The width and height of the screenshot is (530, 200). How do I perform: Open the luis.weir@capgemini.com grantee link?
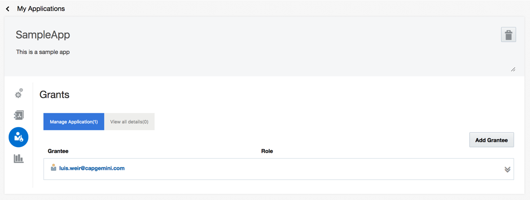point(92,168)
